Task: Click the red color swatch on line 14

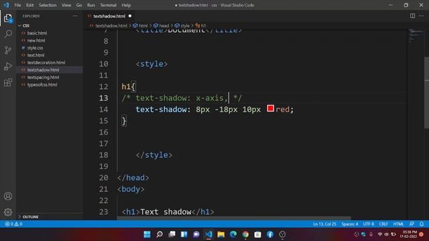Action: pos(270,108)
